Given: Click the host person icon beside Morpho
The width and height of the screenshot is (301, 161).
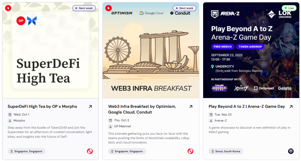Looking at the screenshot, I should [10, 121].
